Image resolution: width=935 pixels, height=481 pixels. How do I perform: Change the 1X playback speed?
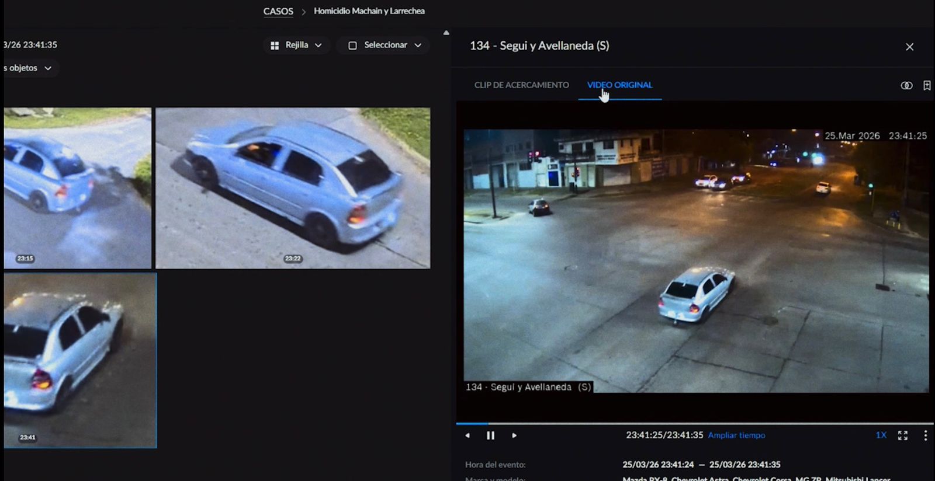881,435
